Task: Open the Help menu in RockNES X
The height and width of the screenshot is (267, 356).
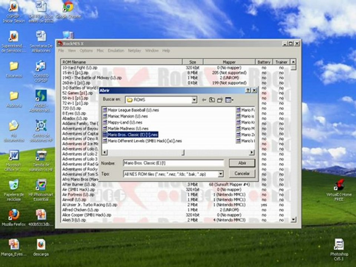Action: pyautogui.click(x=166, y=51)
